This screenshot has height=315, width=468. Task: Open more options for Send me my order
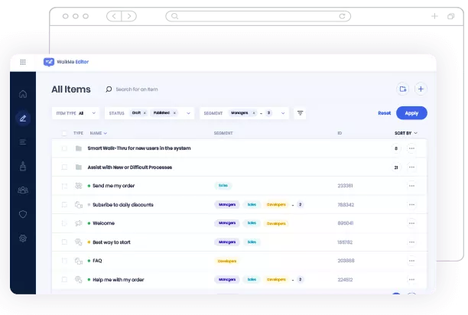point(411,186)
